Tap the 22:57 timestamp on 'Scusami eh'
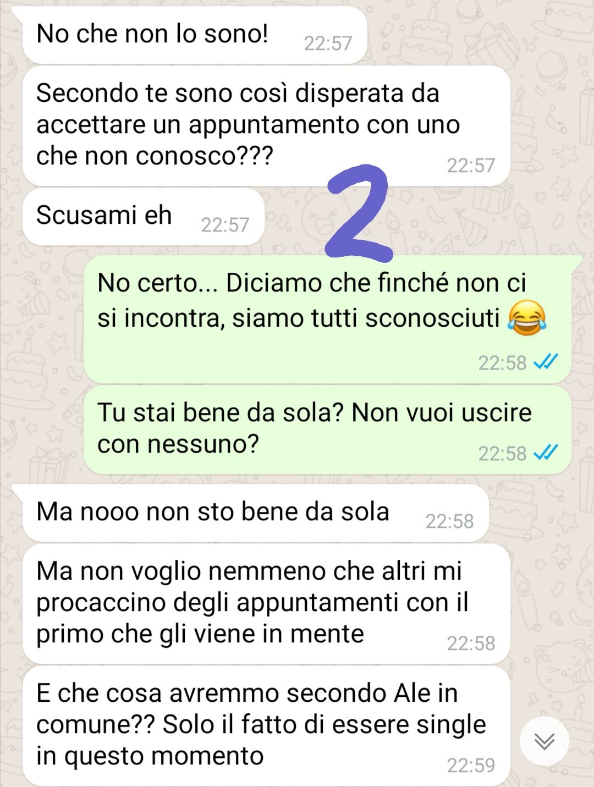 point(225,225)
